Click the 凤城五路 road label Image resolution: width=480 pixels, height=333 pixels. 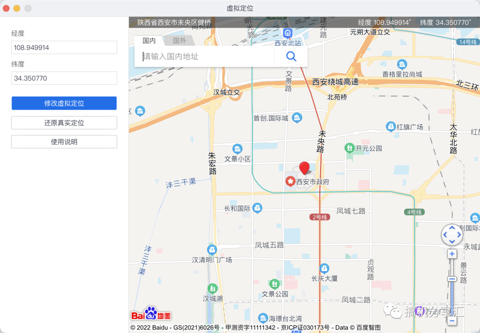(x=269, y=245)
